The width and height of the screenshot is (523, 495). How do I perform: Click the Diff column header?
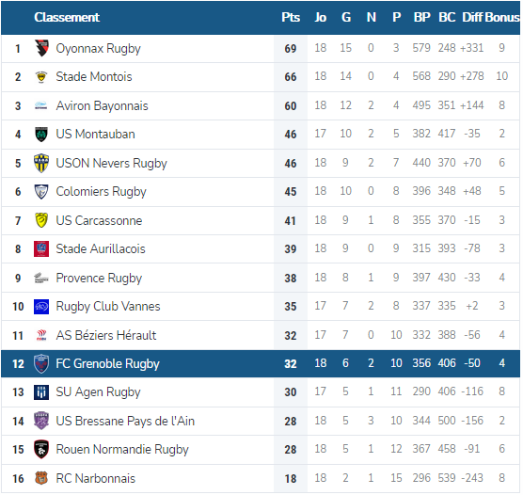(472, 17)
